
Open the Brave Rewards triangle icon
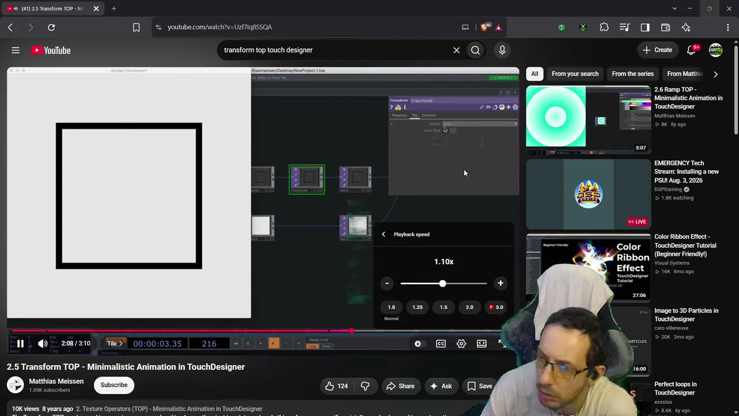tap(498, 27)
